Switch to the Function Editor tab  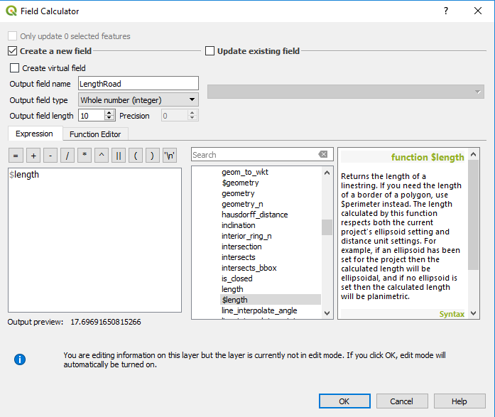(94, 134)
